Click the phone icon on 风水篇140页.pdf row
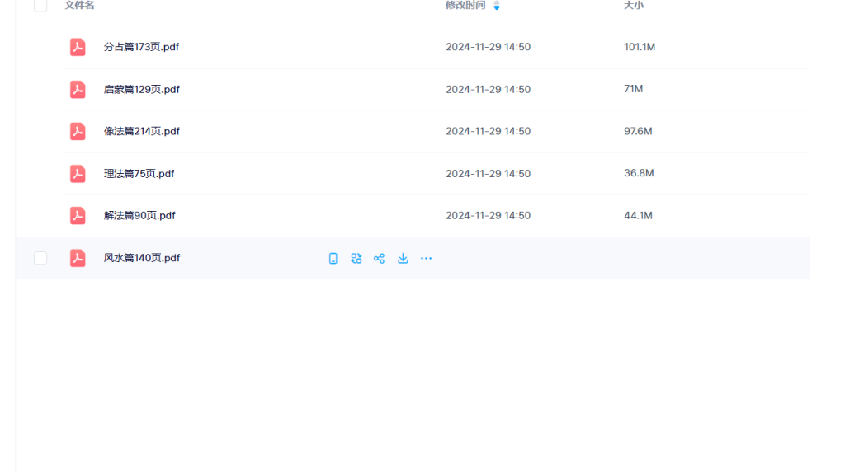845x473 pixels. pyautogui.click(x=333, y=258)
